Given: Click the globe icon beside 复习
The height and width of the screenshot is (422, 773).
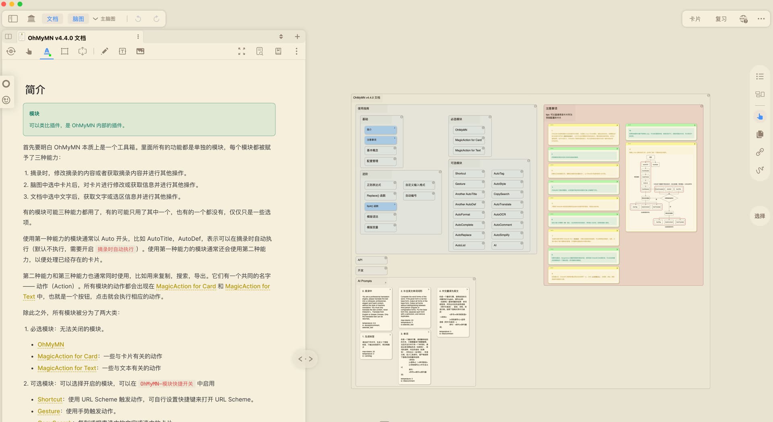Looking at the screenshot, I should click(743, 19).
